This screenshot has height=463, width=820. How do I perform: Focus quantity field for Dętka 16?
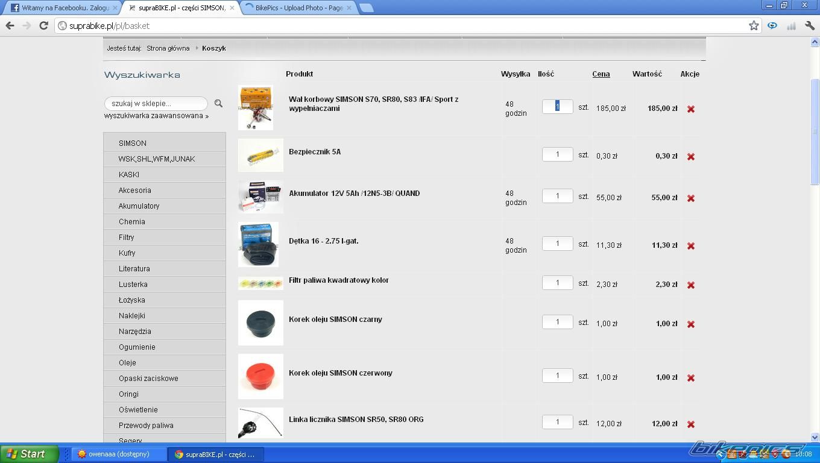tap(557, 244)
